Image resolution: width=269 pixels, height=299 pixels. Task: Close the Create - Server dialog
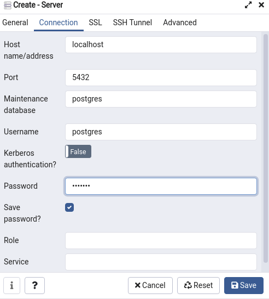click(x=261, y=5)
